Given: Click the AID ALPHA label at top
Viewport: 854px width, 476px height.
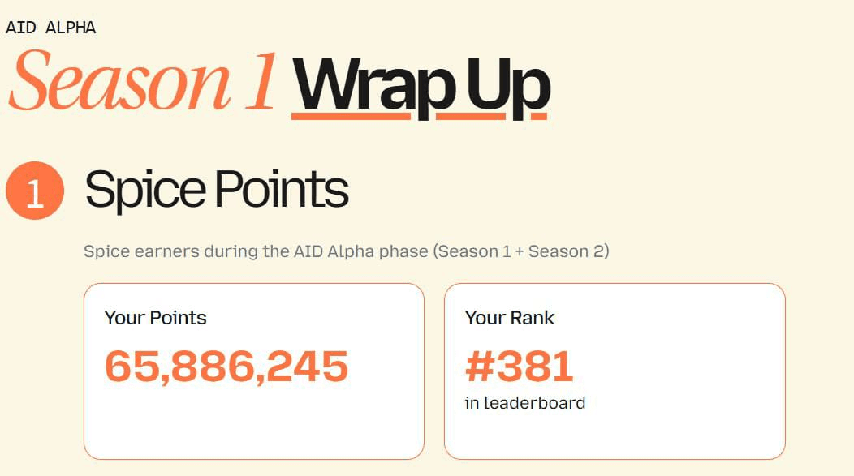Looking at the screenshot, I should point(50,28).
